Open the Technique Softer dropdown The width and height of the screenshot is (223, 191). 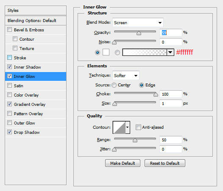coord(126,75)
